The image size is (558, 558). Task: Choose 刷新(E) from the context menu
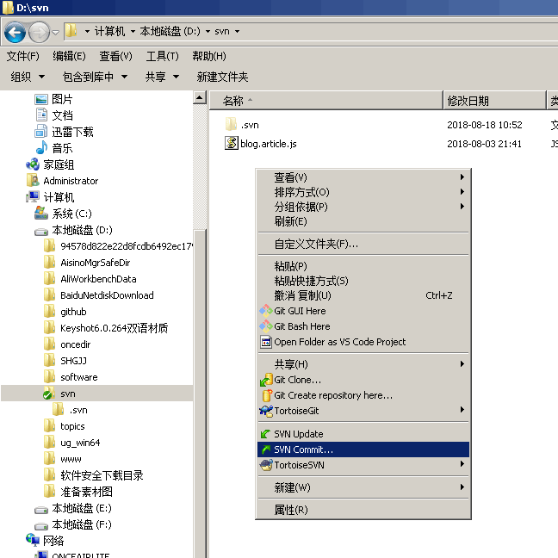click(x=290, y=221)
